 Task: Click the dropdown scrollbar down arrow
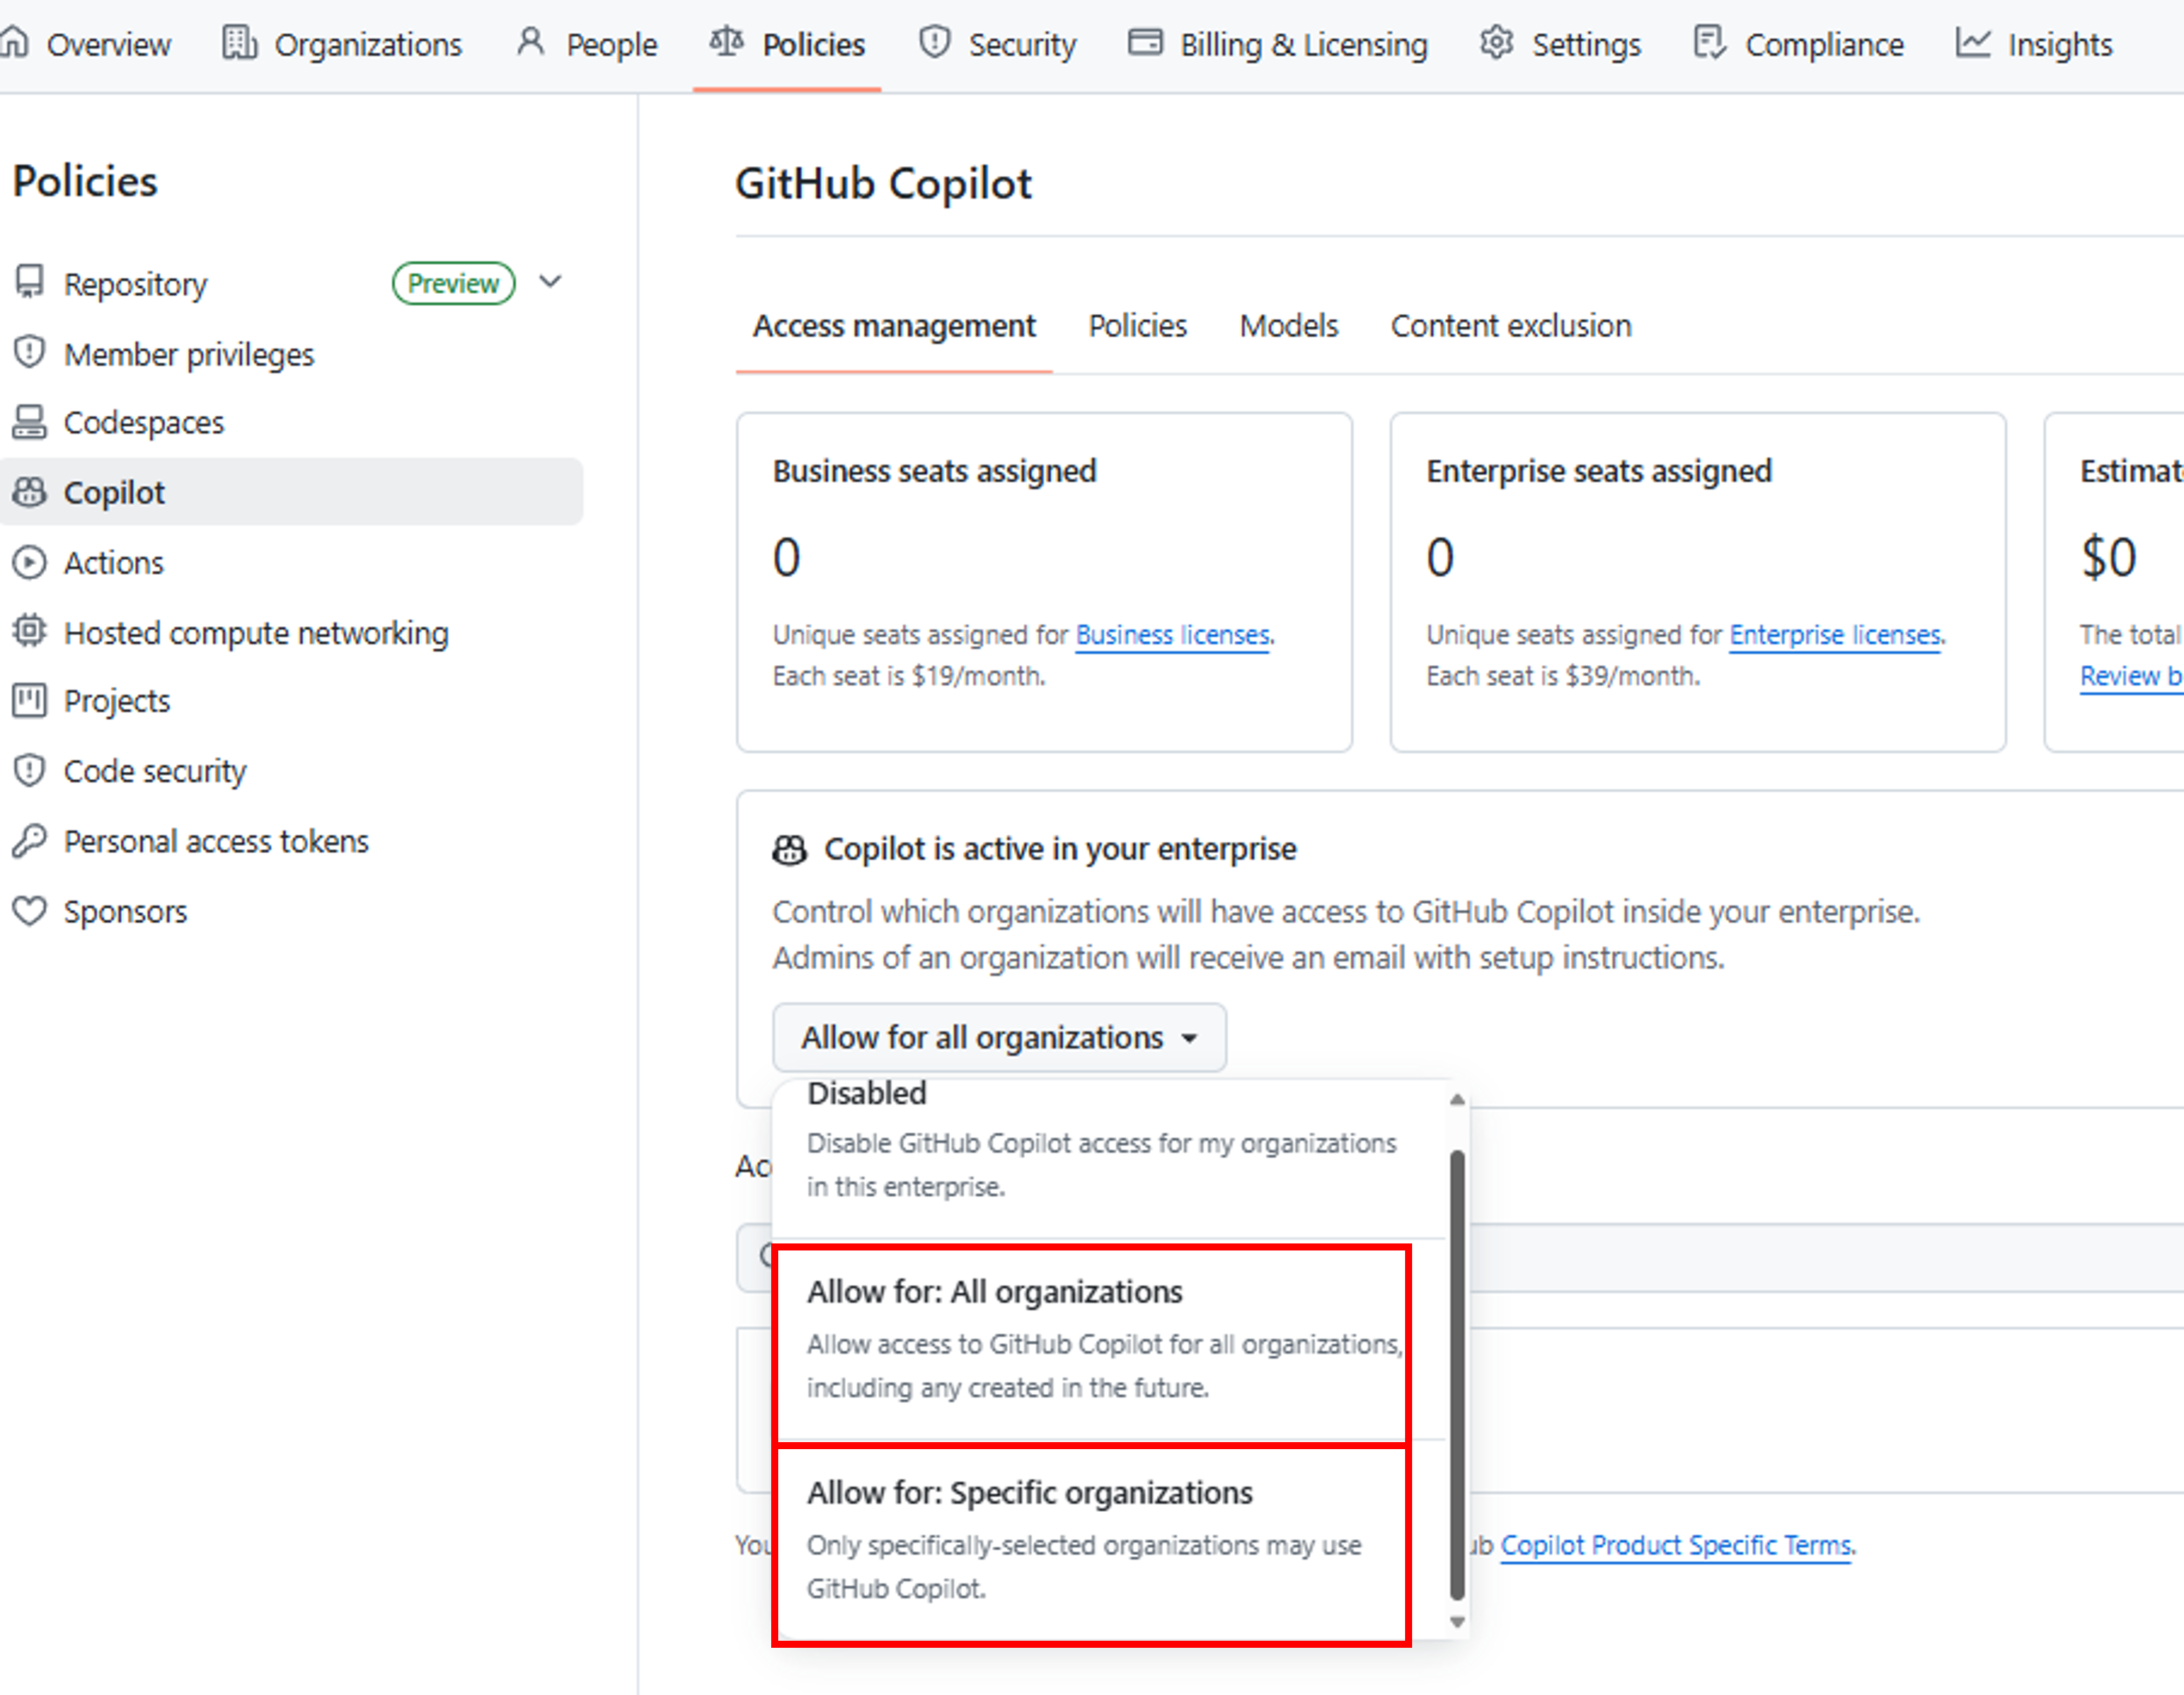tap(1457, 1622)
